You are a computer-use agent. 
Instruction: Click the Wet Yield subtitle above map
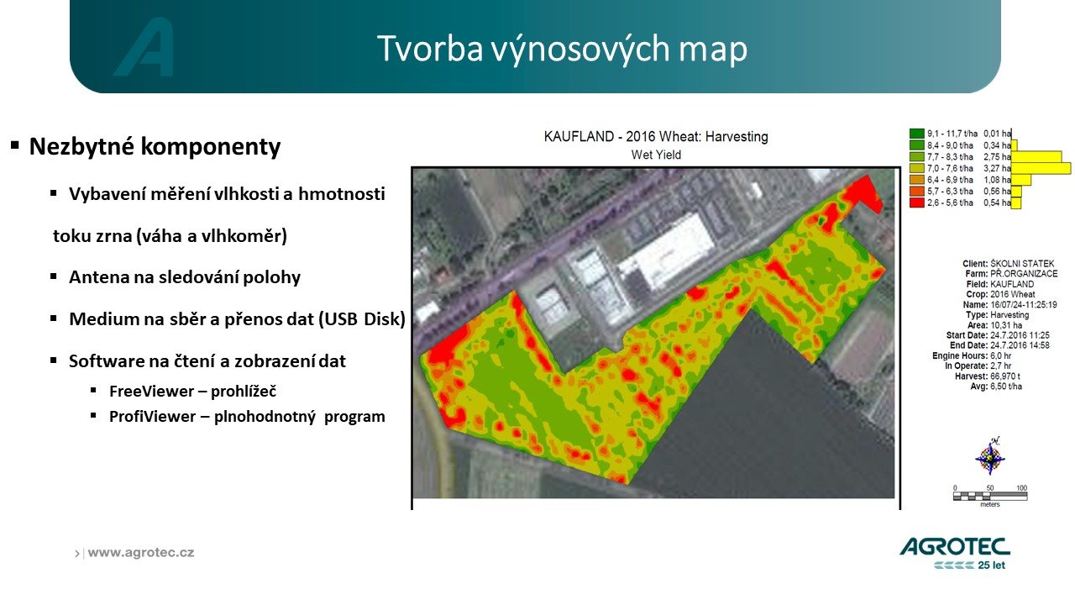(656, 155)
